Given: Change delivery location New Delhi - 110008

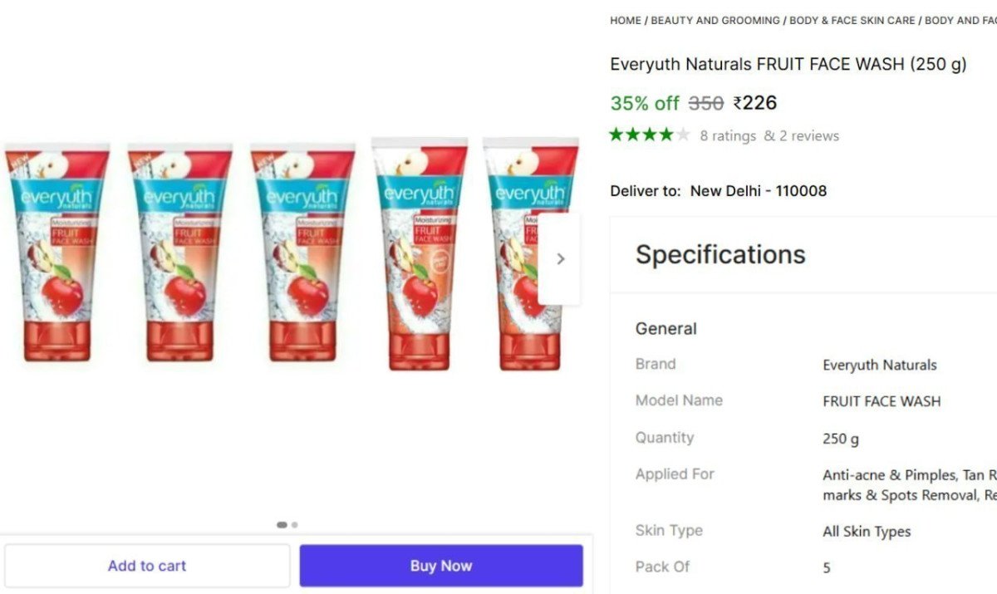Looking at the screenshot, I should point(759,190).
